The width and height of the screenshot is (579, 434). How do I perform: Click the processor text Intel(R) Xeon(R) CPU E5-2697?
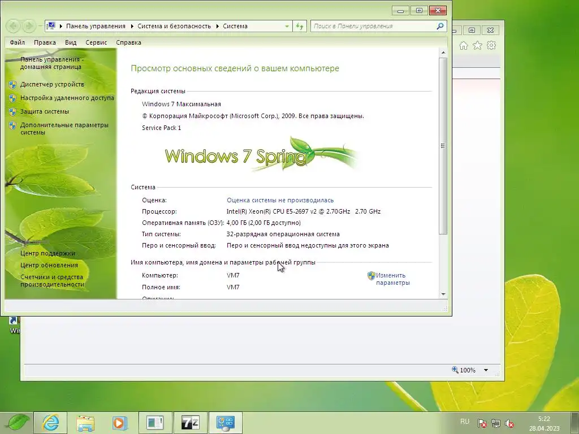point(304,211)
